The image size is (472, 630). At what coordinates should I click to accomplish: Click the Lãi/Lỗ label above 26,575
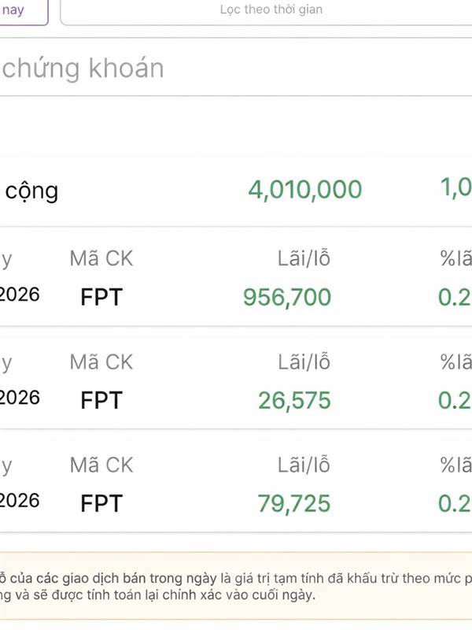click(x=304, y=362)
